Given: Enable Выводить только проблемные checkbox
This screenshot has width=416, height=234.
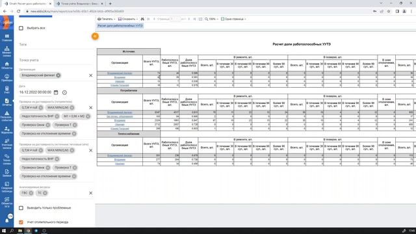Looking at the screenshot, I should 21,208.
